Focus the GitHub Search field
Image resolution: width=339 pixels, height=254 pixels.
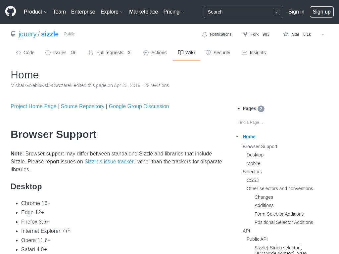[243, 12]
